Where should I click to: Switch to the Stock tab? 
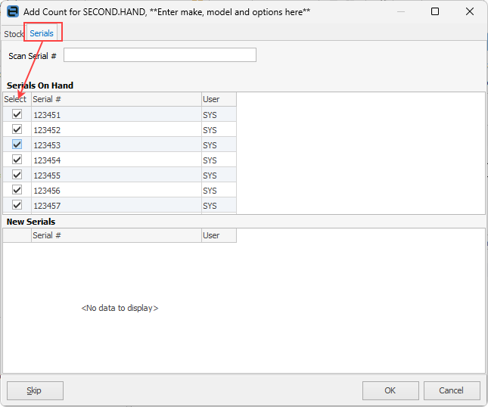(x=13, y=34)
